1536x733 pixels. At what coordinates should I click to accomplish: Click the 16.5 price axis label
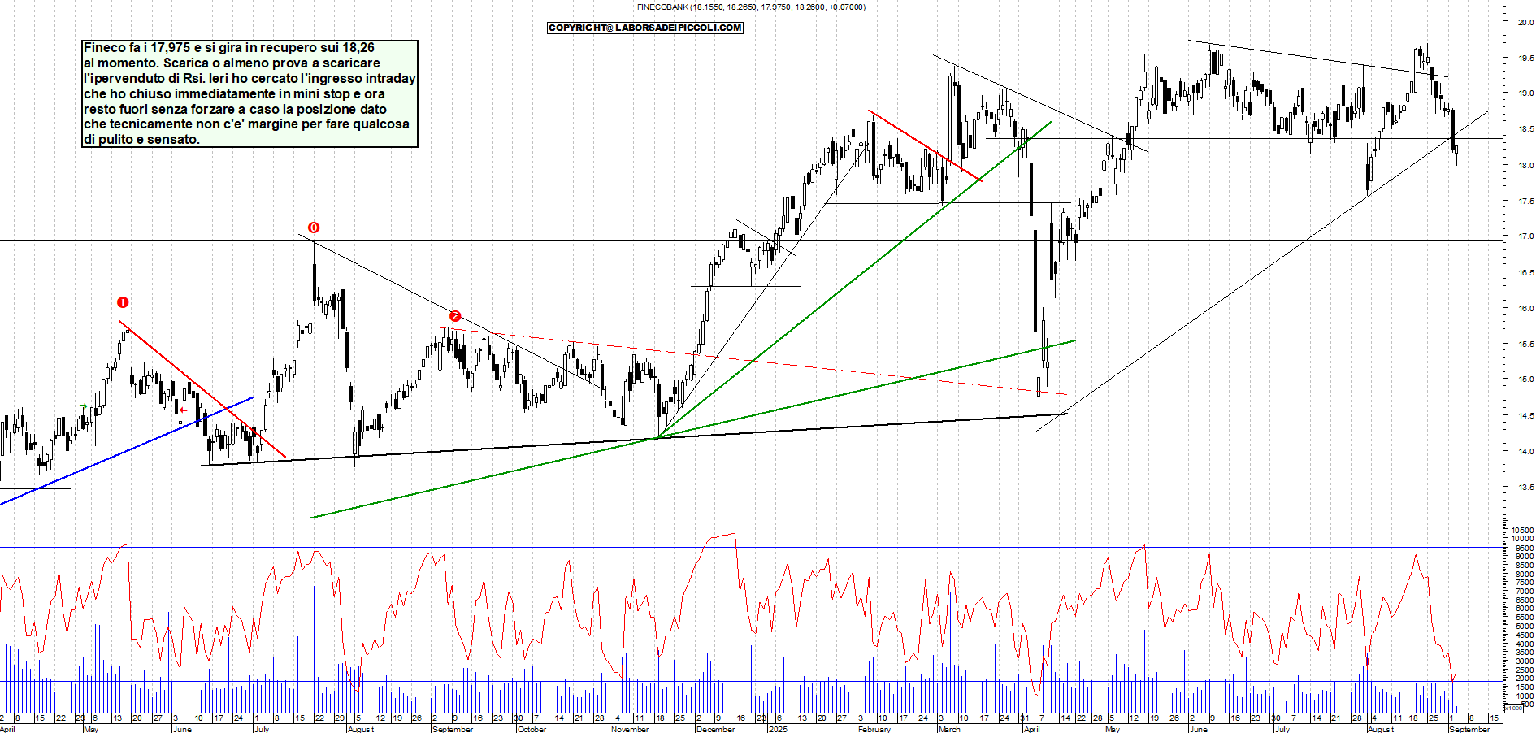pos(1525,273)
